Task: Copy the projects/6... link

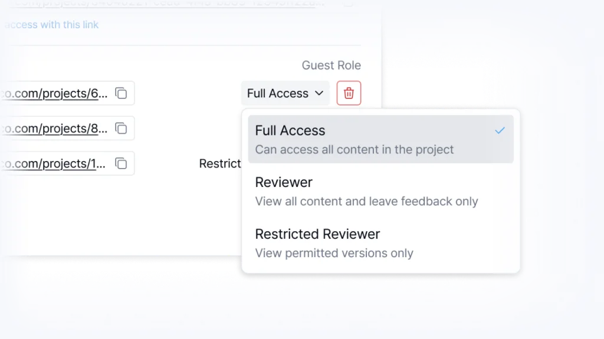Action: (121, 93)
